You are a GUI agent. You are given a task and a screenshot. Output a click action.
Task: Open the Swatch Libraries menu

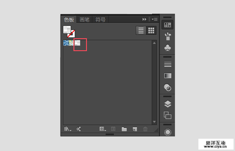[68, 129]
